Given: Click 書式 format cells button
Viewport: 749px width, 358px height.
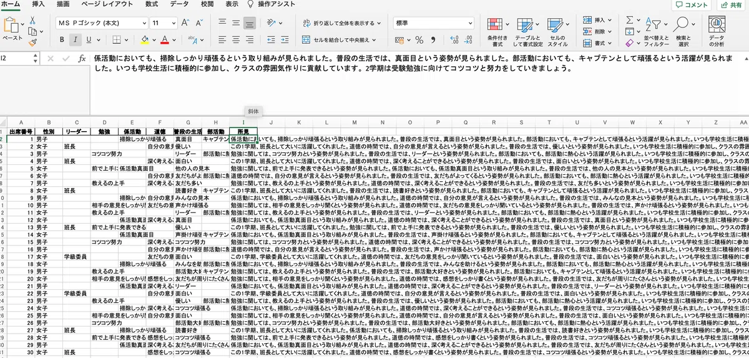Looking at the screenshot, I should coord(597,42).
